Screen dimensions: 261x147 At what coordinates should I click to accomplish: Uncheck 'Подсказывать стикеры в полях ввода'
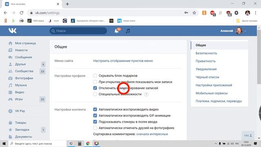pos(95,122)
